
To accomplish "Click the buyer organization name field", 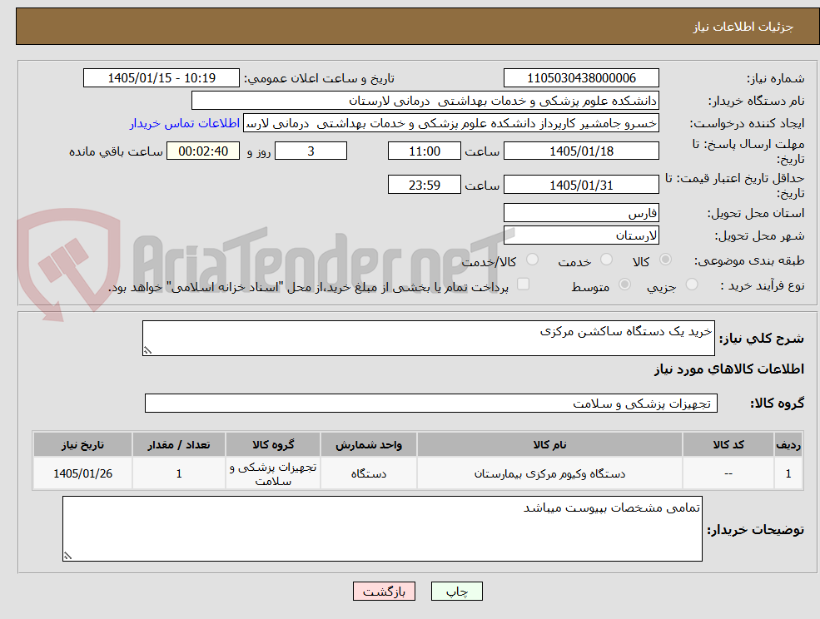I will point(425,101).
